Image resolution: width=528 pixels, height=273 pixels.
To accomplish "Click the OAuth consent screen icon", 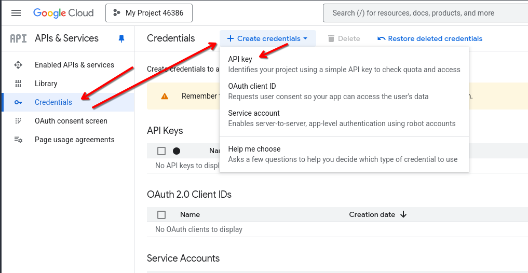I will pyautogui.click(x=18, y=121).
